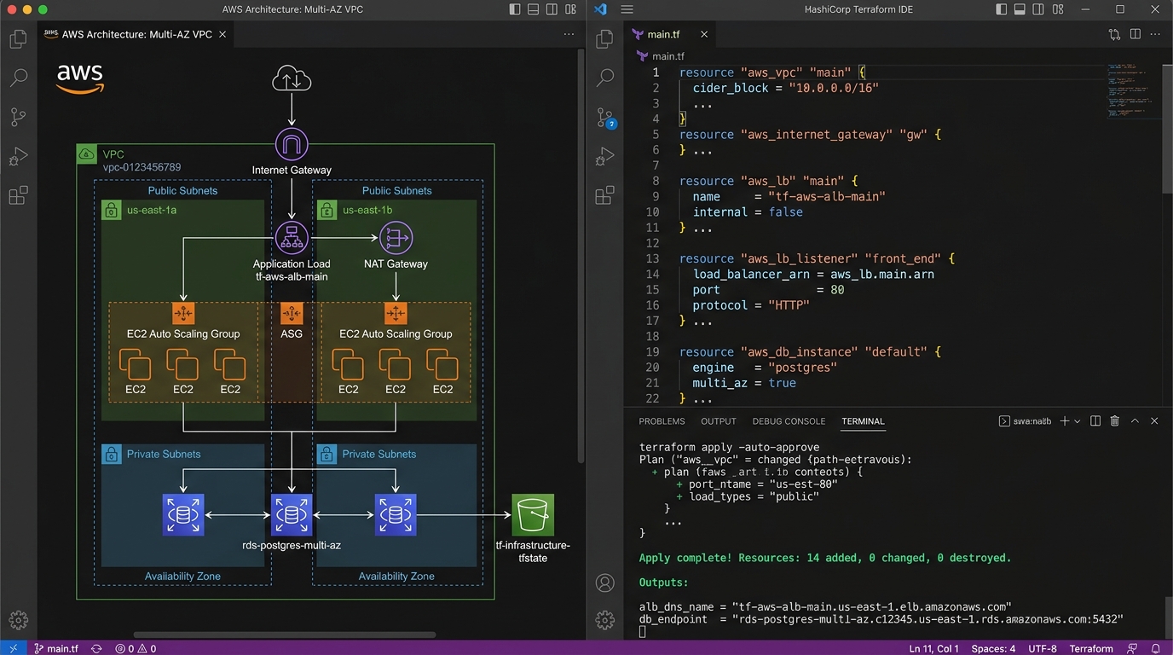Image resolution: width=1173 pixels, height=655 pixels.
Task: Change indentation via Spaces: 4
Action: click(x=993, y=648)
